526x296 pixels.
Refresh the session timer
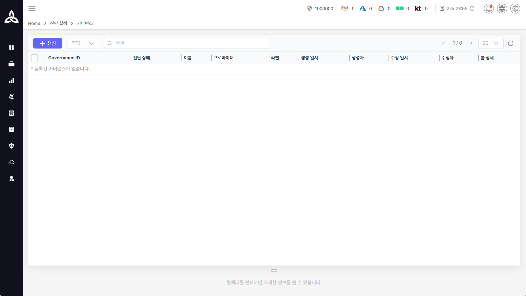click(472, 9)
